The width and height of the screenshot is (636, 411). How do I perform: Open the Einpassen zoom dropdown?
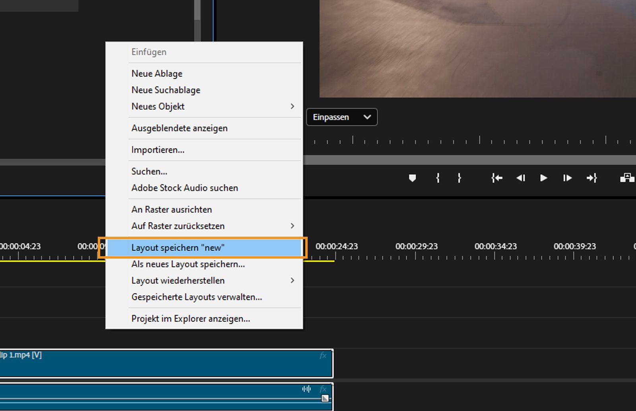tap(341, 117)
